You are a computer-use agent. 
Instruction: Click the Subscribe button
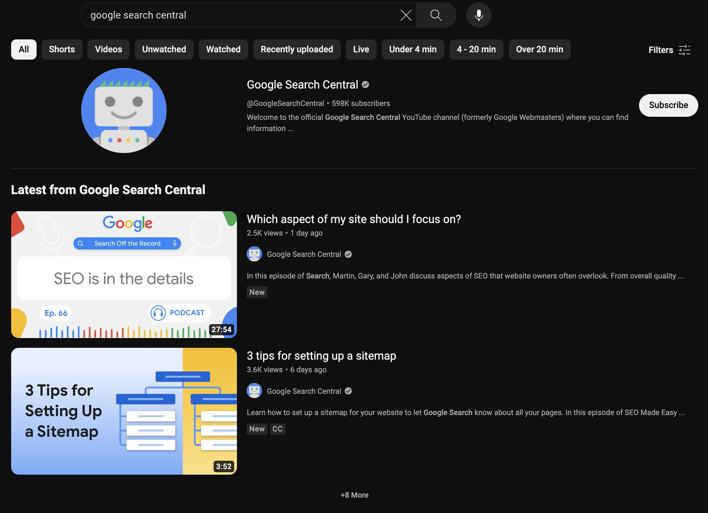point(669,105)
